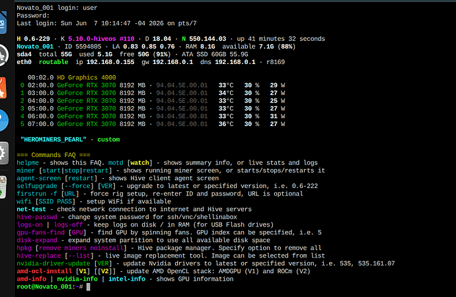Click 'nvidia-info' command
The width and height of the screenshot is (456, 297).
77,279
